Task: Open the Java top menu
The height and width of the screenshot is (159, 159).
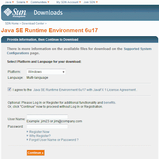Action: pyautogui.click(x=9, y=2)
